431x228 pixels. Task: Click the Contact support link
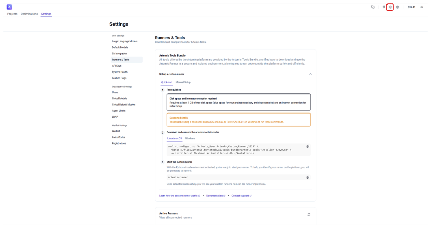click(241, 196)
